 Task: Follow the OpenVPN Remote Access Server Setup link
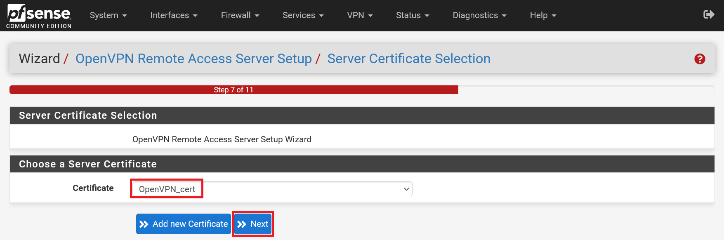(193, 59)
